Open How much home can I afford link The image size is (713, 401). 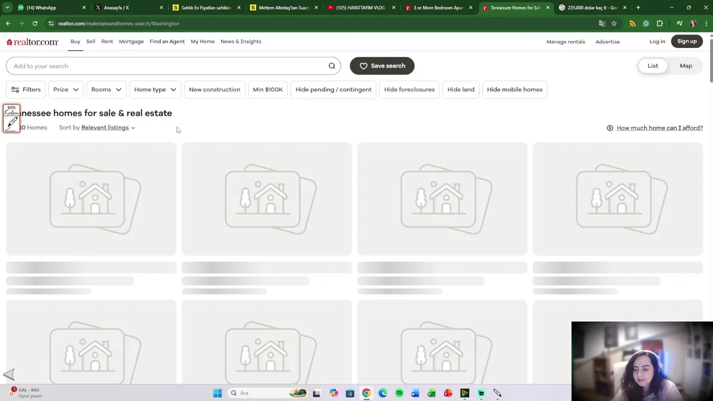[x=660, y=128]
